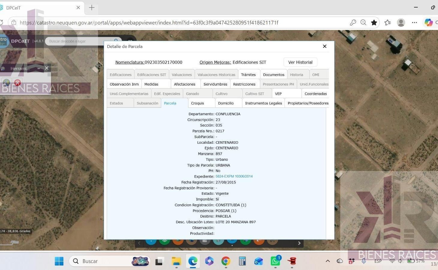Open Edge settings and more menu

tap(414, 22)
